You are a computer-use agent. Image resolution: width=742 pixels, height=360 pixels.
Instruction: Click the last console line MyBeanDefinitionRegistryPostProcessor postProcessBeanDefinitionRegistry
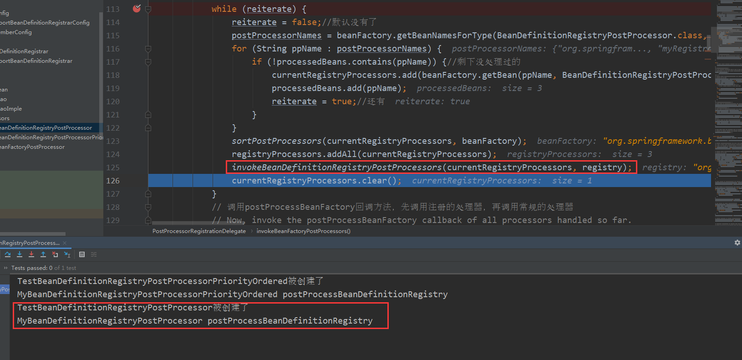pyautogui.click(x=195, y=321)
